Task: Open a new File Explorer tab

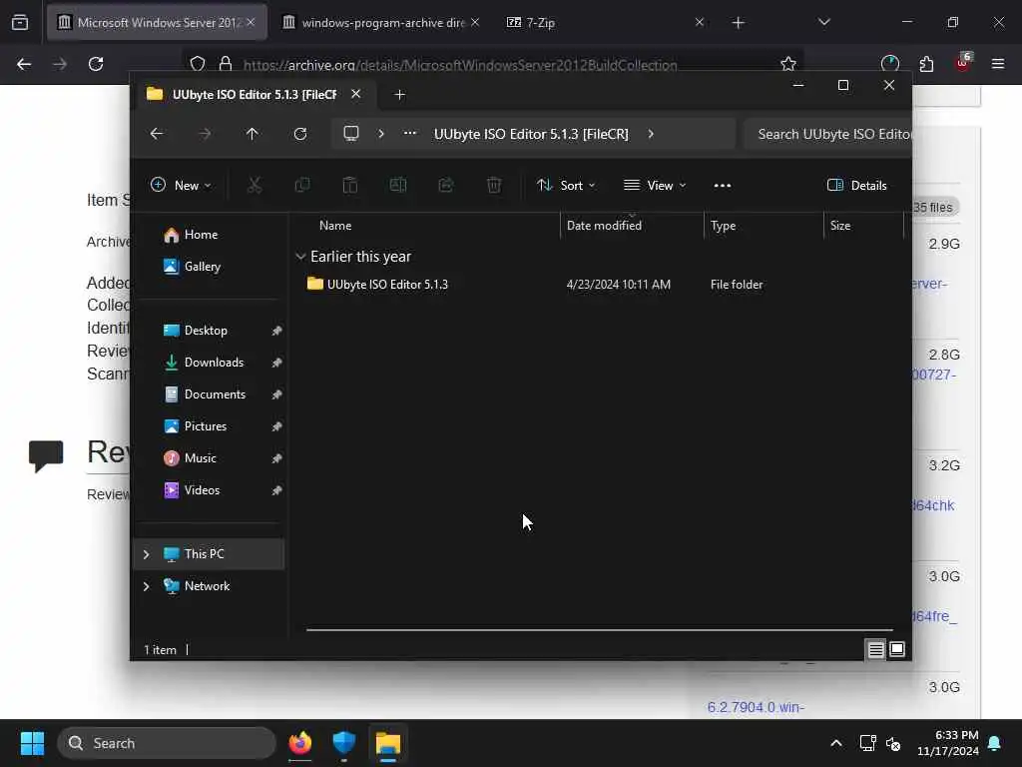Action: [x=399, y=95]
